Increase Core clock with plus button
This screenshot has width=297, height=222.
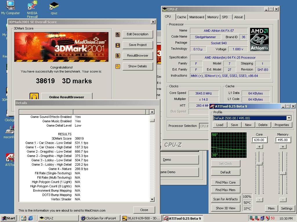[x=259, y=147]
